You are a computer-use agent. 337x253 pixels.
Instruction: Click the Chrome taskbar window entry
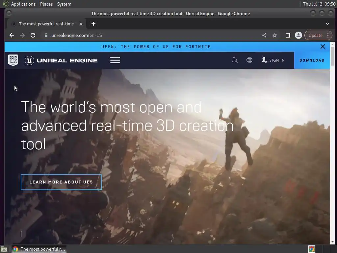click(x=39, y=249)
